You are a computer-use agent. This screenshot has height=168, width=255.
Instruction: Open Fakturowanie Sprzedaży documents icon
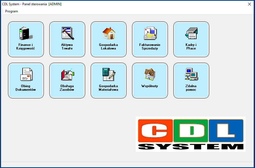coord(150,34)
